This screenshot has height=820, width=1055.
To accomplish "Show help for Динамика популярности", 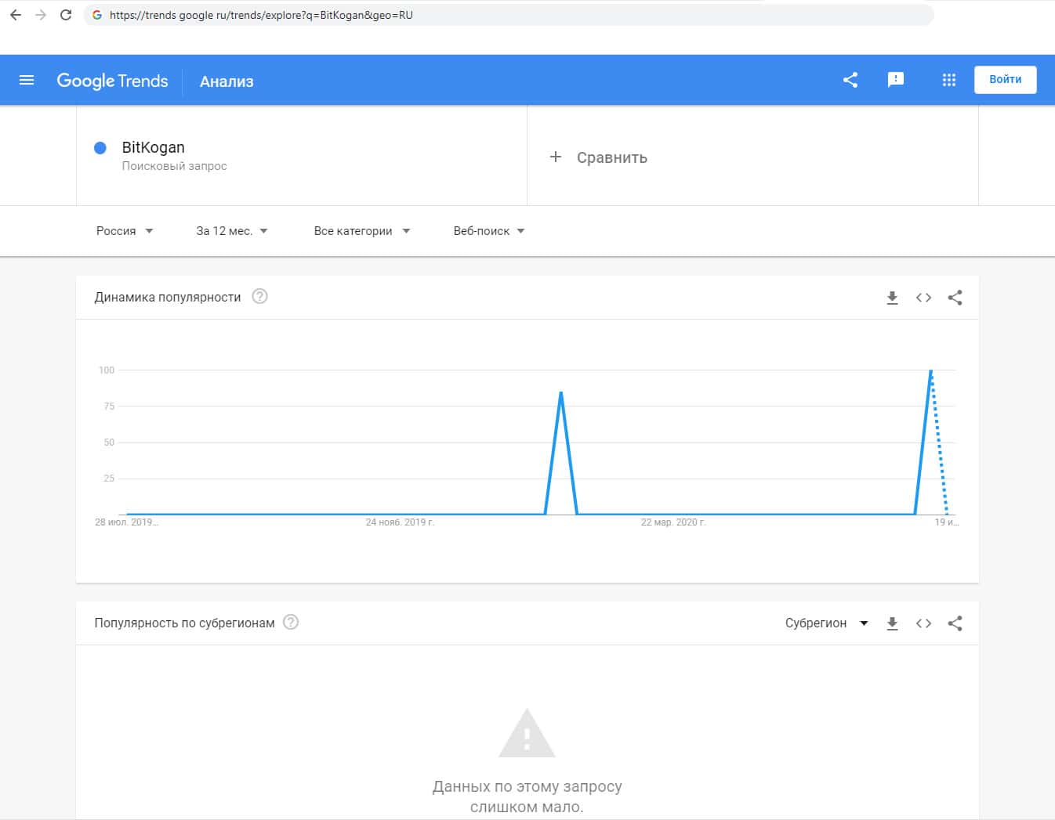I will pos(260,296).
